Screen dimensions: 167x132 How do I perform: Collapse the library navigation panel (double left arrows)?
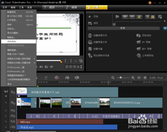114,24
